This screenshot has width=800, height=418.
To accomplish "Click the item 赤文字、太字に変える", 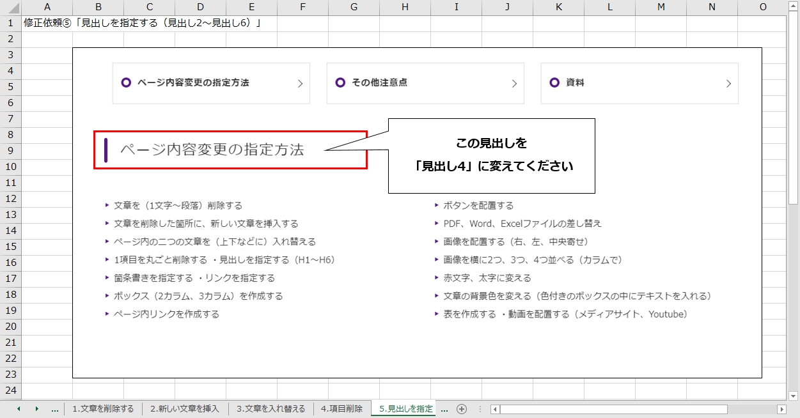I will click(487, 278).
